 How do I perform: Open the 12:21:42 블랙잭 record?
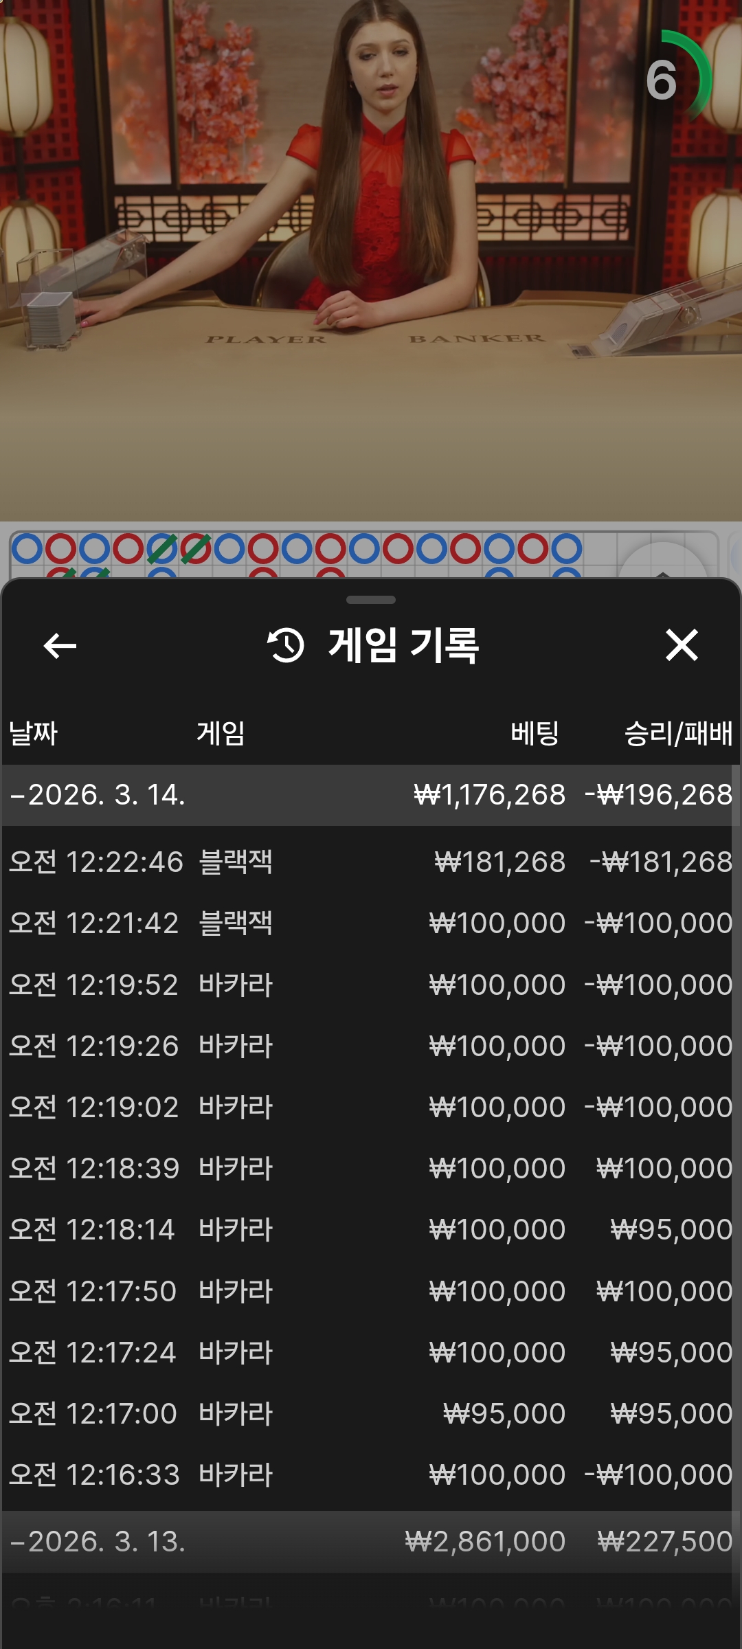point(371,923)
